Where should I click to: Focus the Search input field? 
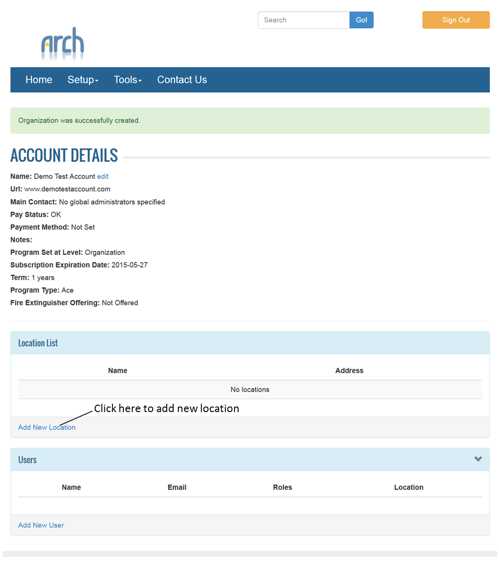click(x=304, y=20)
